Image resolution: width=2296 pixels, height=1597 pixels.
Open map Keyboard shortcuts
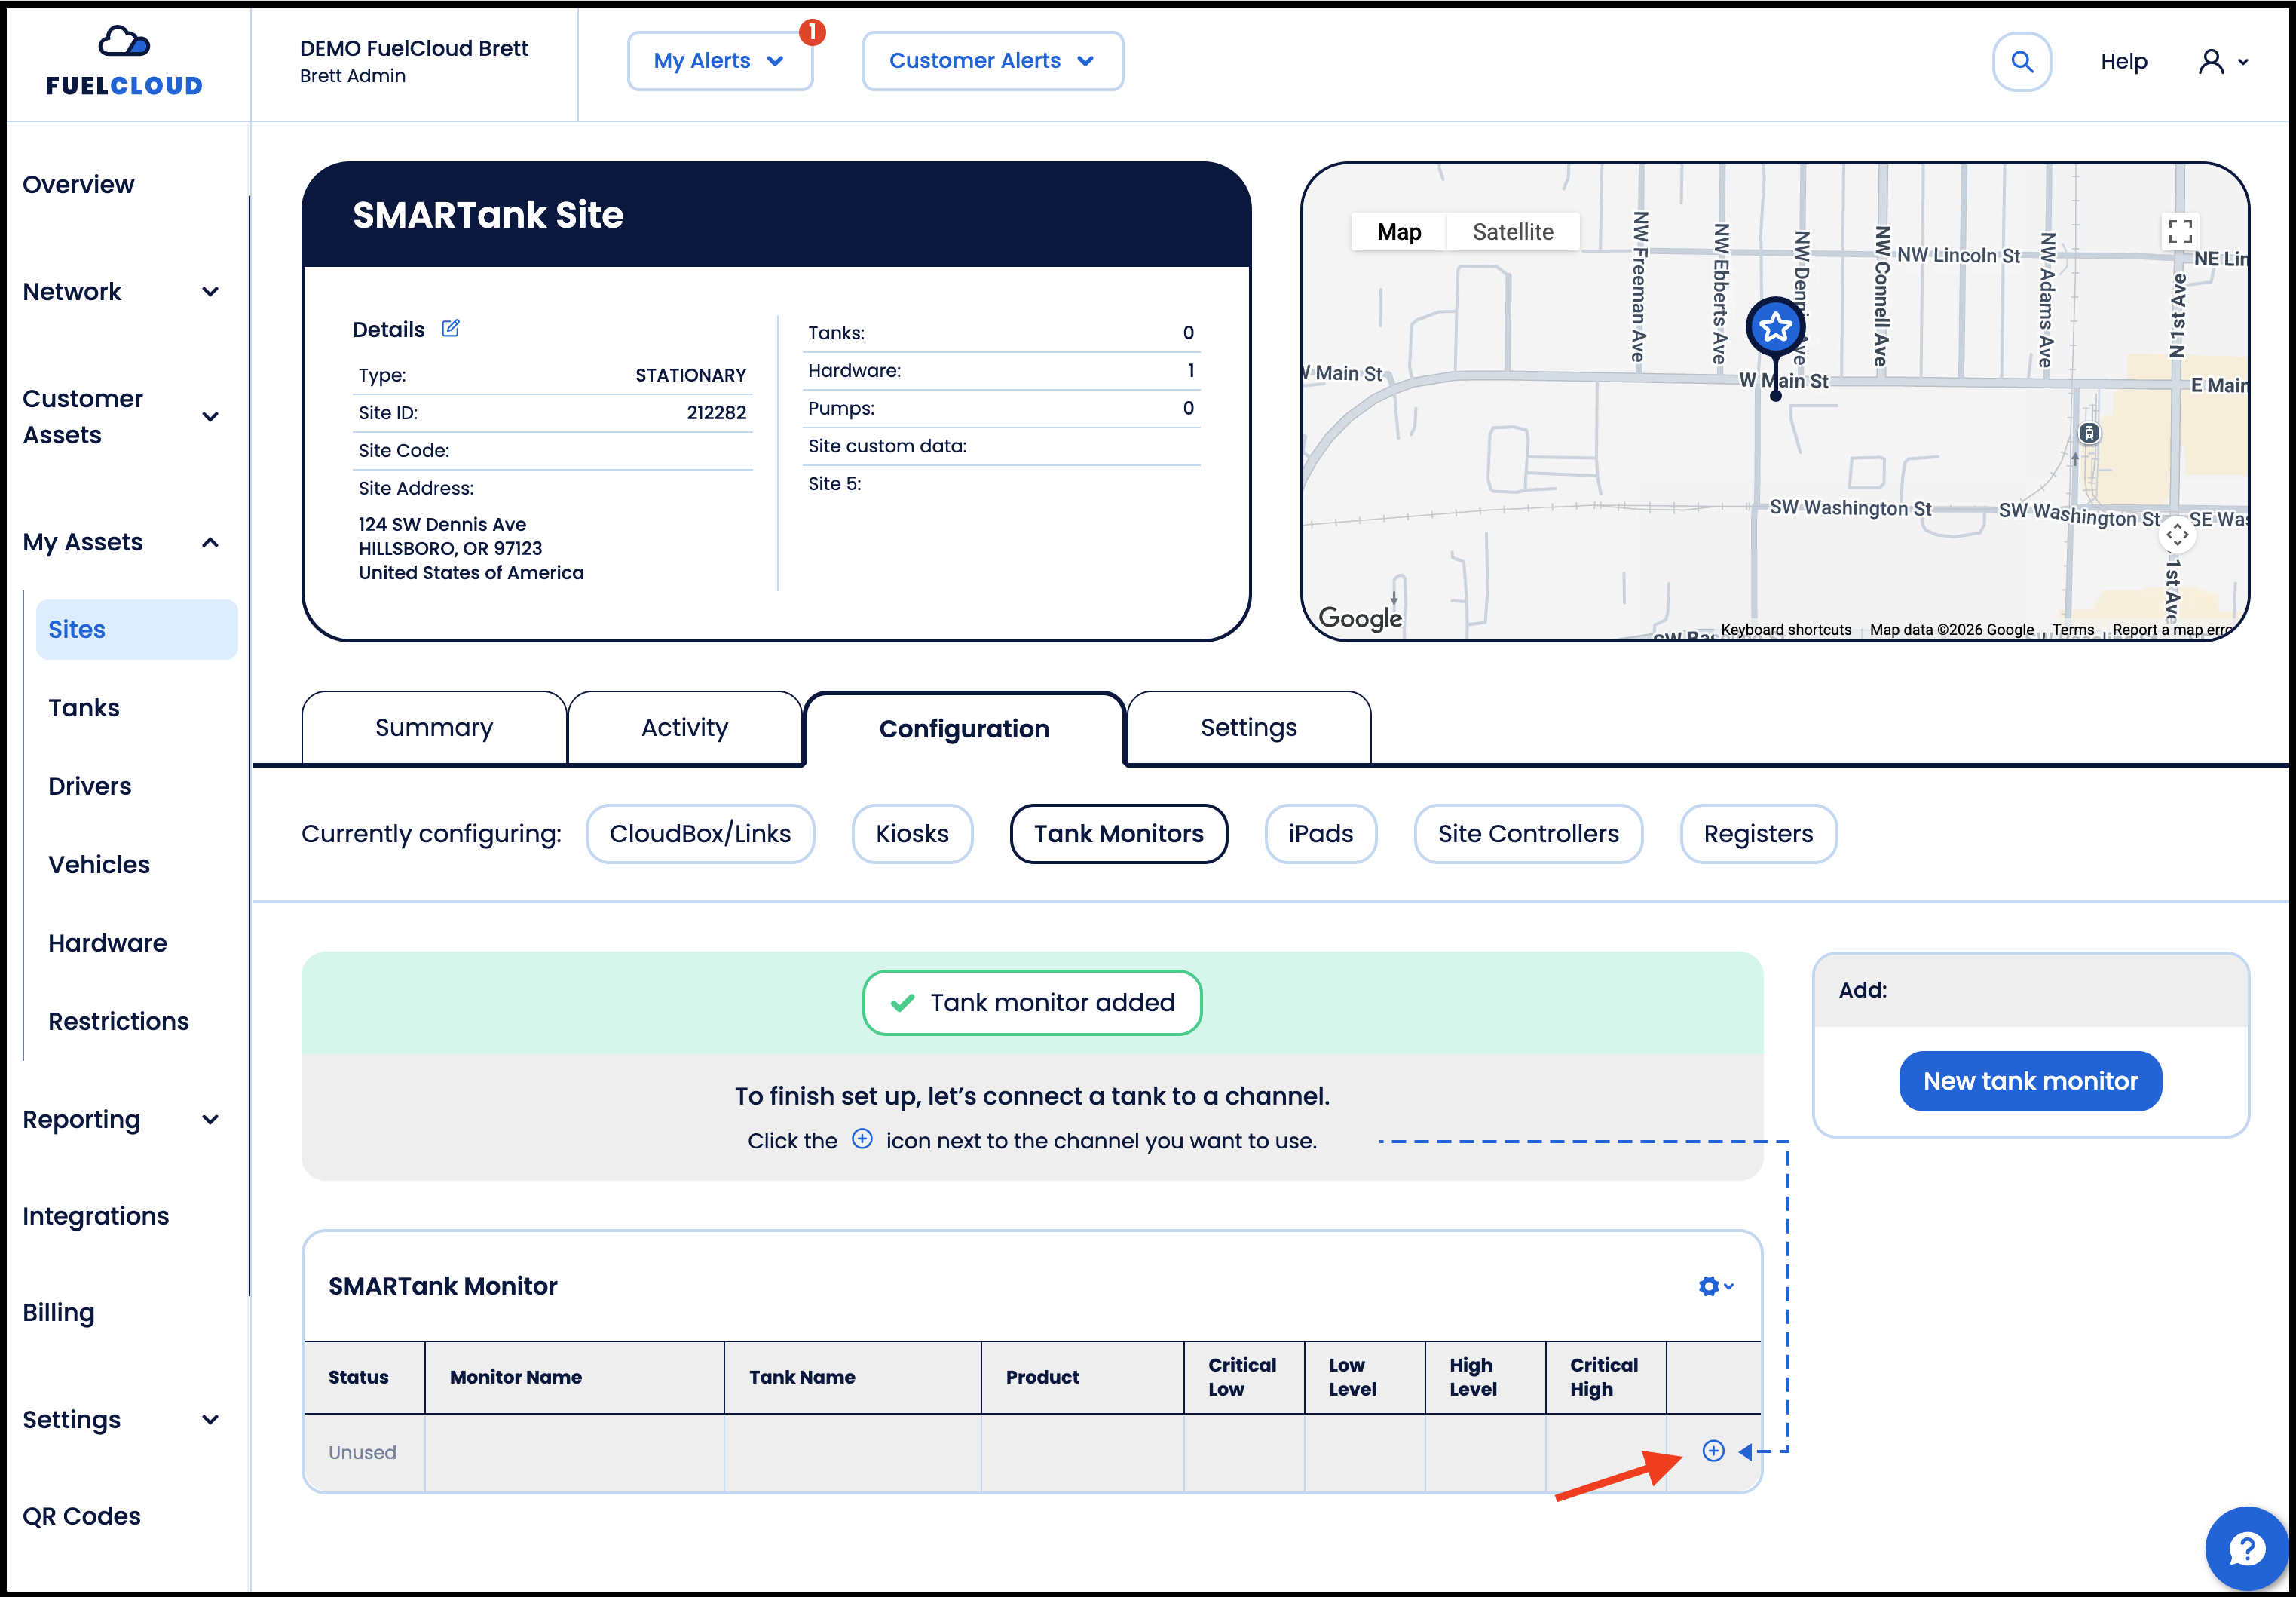pos(1786,630)
